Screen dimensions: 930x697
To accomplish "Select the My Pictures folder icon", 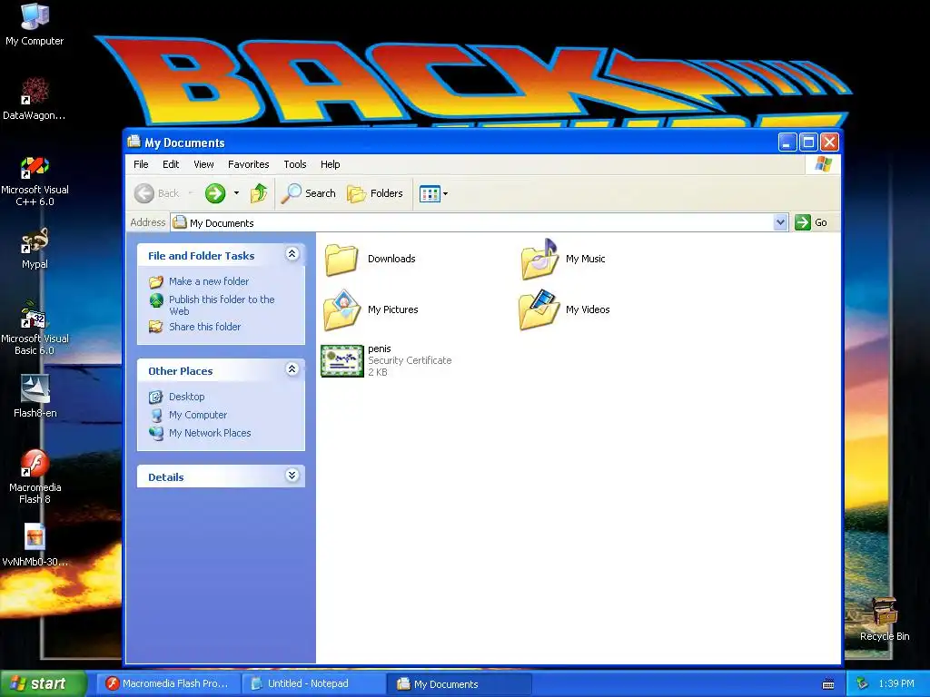I will [x=342, y=309].
